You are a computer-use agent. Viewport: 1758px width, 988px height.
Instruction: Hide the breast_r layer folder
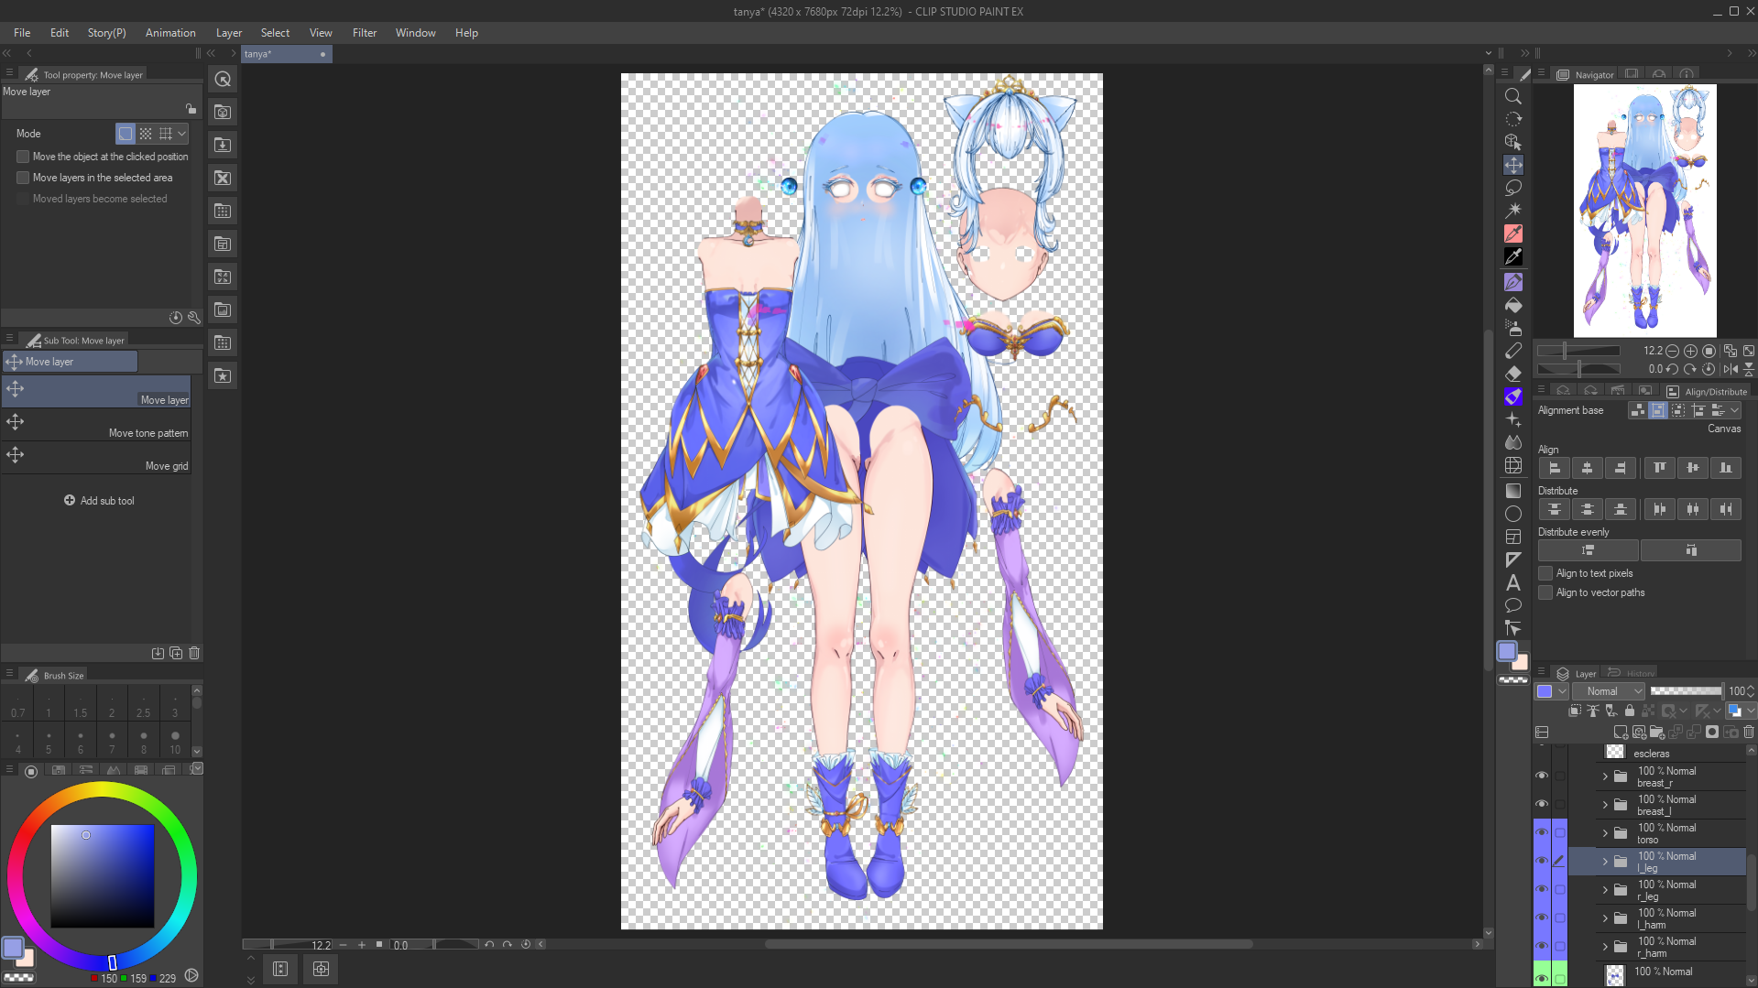tap(1542, 776)
